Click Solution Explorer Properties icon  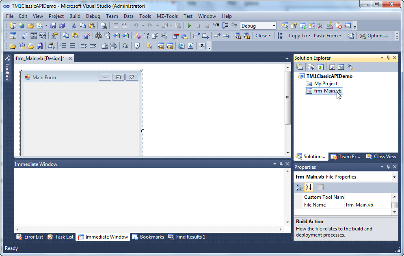point(300,67)
